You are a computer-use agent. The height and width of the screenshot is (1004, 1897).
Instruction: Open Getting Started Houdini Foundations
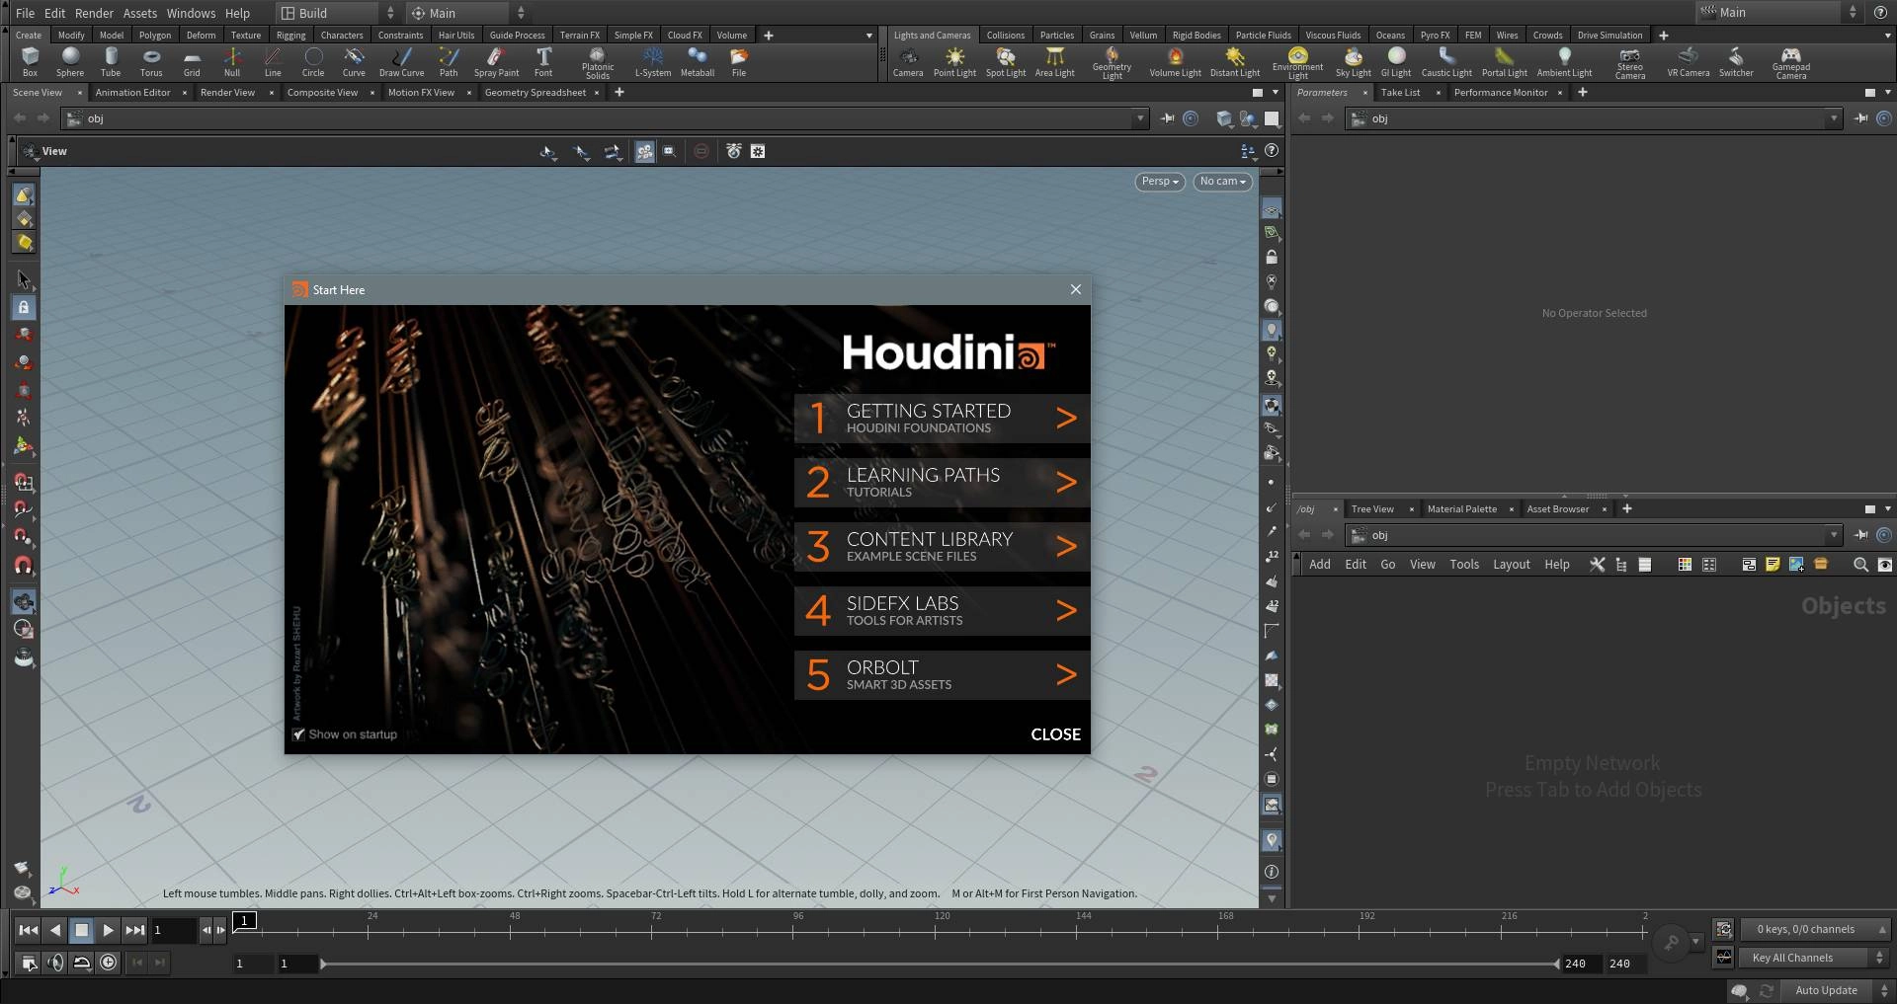942,419
